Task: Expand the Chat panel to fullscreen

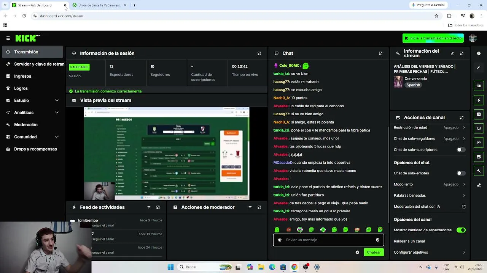Action: [x=380, y=53]
